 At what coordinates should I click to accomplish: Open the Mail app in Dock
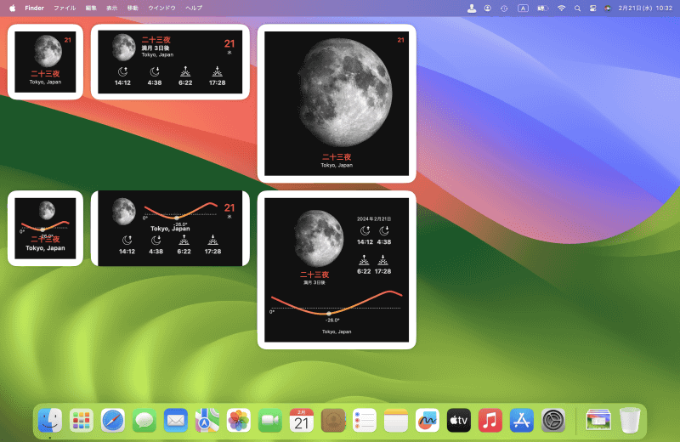click(x=176, y=420)
